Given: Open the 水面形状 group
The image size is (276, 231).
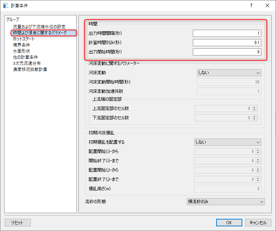Looking at the screenshot, I should point(21,51).
